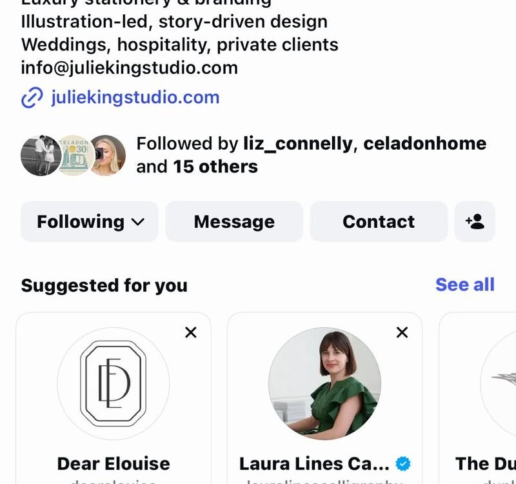The image size is (516, 484).
Task: Show similar accounts with add-person icon
Action: coord(475,221)
